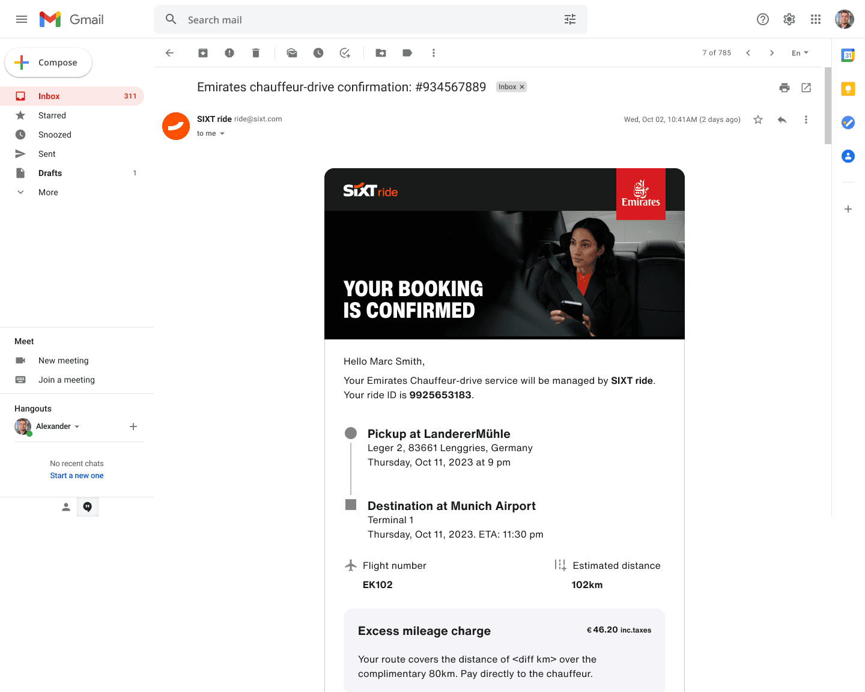865x692 pixels.
Task: Switch to Hangouts conversations tab
Action: coord(88,507)
